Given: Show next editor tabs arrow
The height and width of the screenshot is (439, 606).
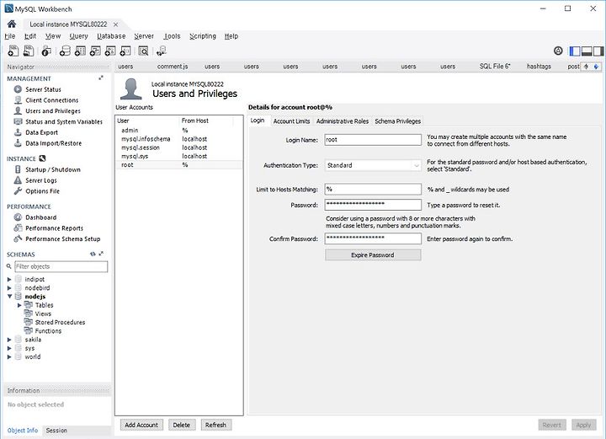Looking at the screenshot, I should (597, 67).
